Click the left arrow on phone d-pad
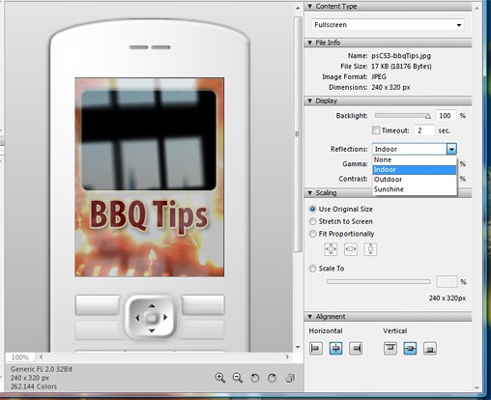Viewport: 491px width, 400px height. click(137, 318)
